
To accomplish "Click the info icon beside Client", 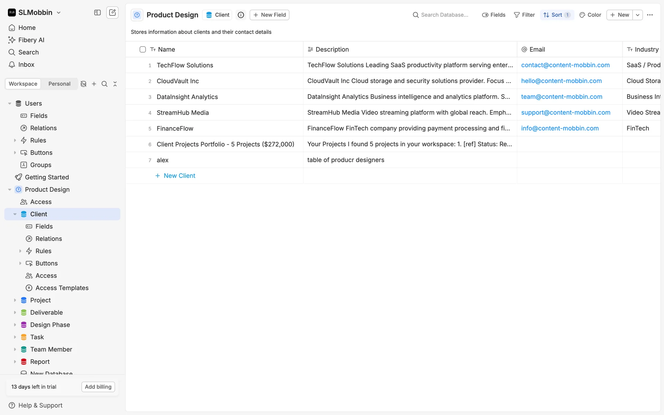I will (241, 15).
